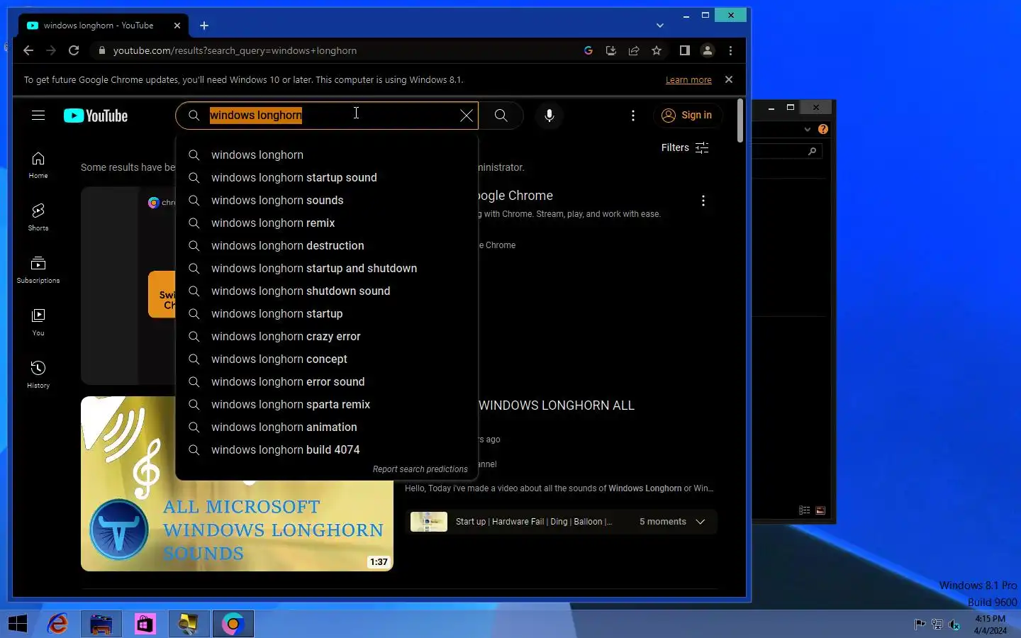Select suggestion 'windows longhorn remix'
Screen dimensions: 1021x638
coord(327,223)
